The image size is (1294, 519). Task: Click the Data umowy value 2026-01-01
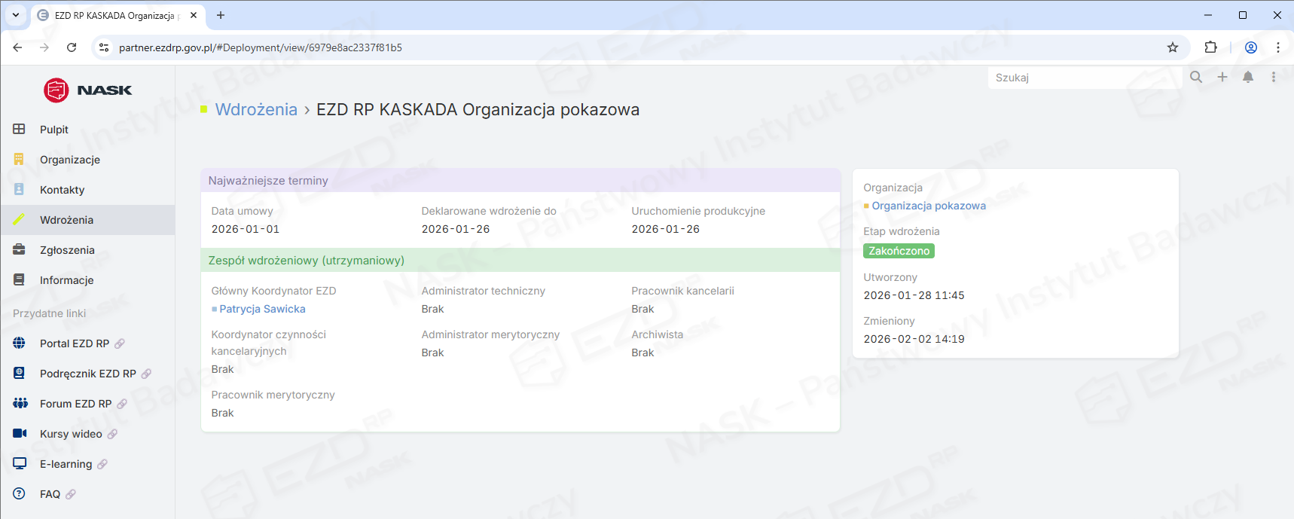click(x=246, y=229)
